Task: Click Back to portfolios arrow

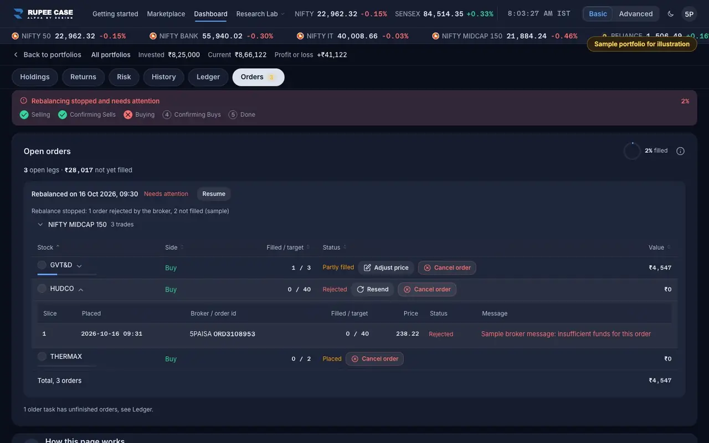Action: (x=16, y=55)
